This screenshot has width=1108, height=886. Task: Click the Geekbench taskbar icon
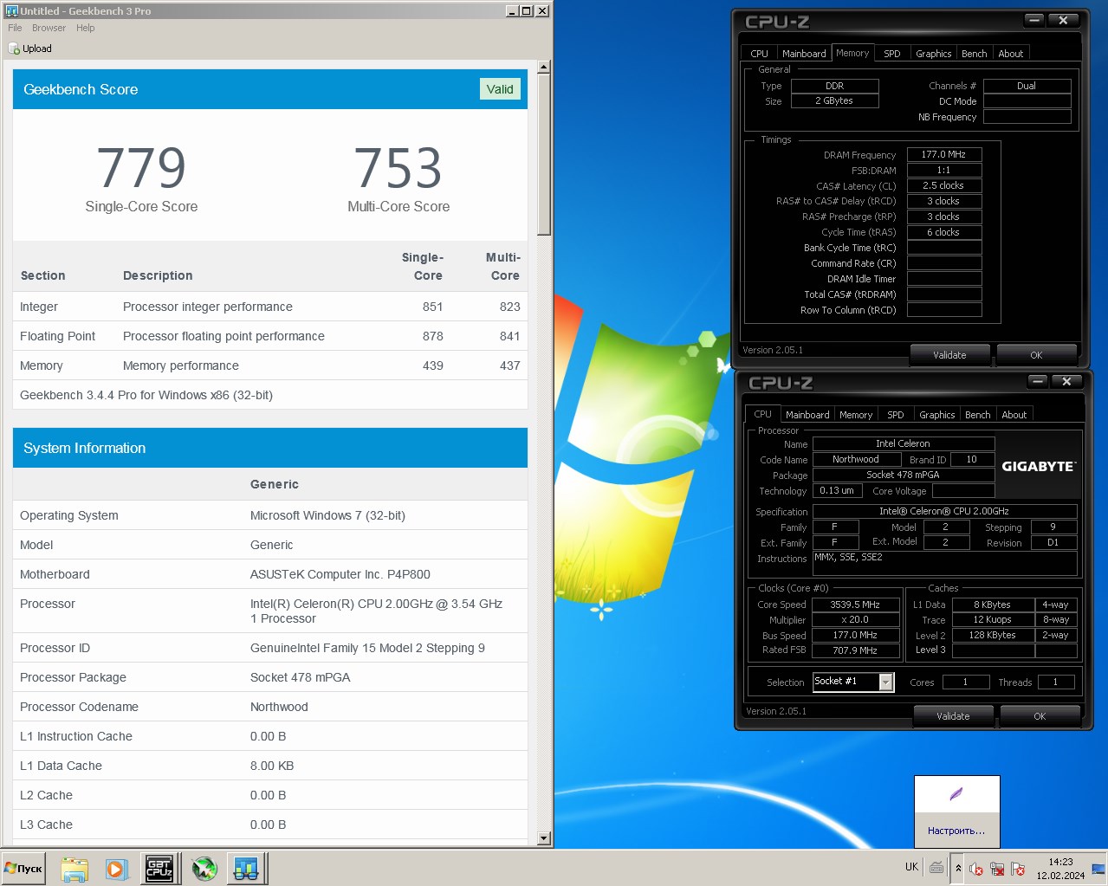coord(247,869)
